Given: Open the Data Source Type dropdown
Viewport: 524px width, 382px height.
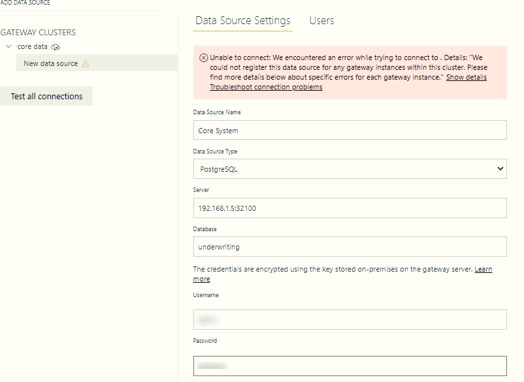Looking at the screenshot, I should 350,168.
